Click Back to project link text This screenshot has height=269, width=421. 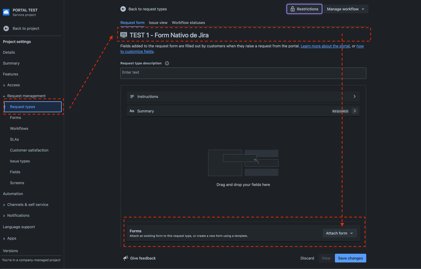pyautogui.click(x=26, y=28)
